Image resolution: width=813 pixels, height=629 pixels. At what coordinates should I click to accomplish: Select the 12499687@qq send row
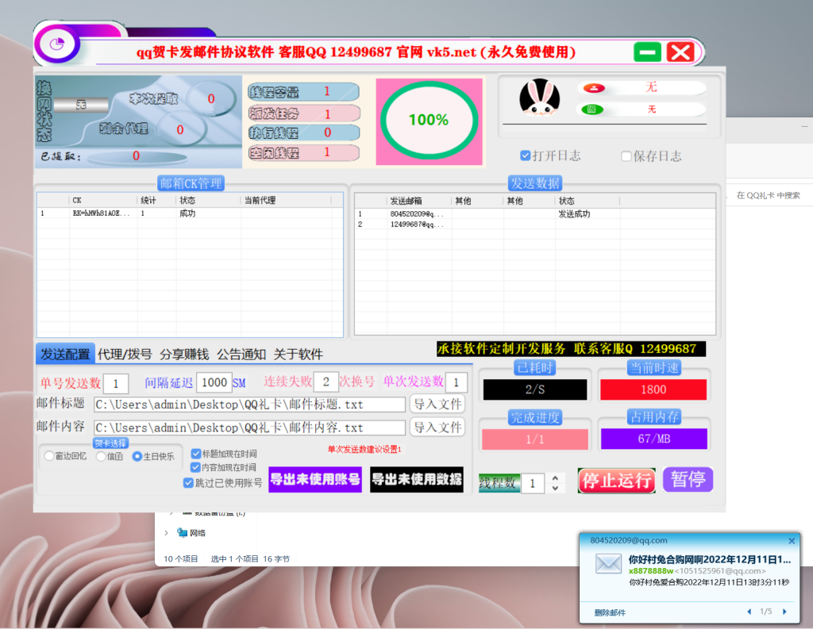[534, 224]
